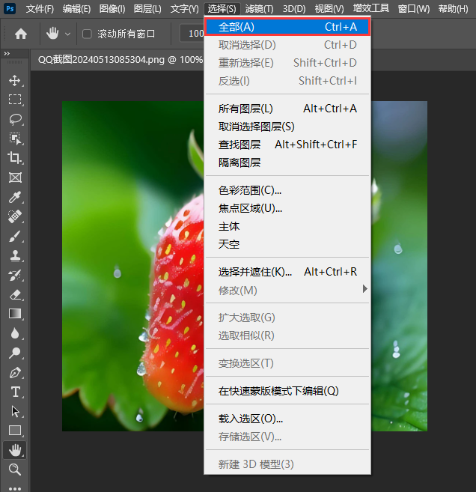Select the Pen tool
The image size is (476, 492).
click(x=15, y=372)
